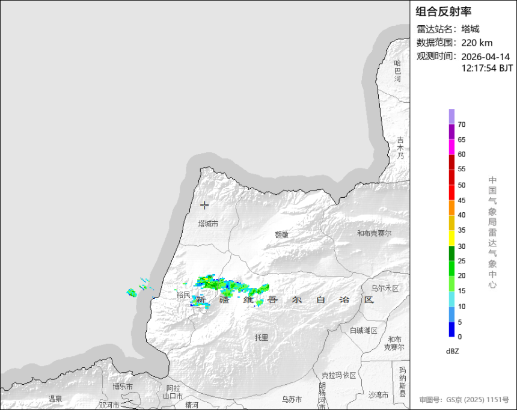
Task: Click the lavender above-70 dBZ color band
Action: tap(451, 117)
